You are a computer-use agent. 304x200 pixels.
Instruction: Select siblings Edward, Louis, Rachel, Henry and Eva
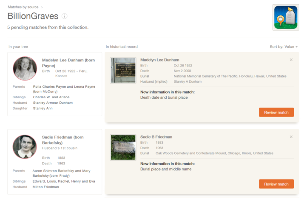[64, 181]
